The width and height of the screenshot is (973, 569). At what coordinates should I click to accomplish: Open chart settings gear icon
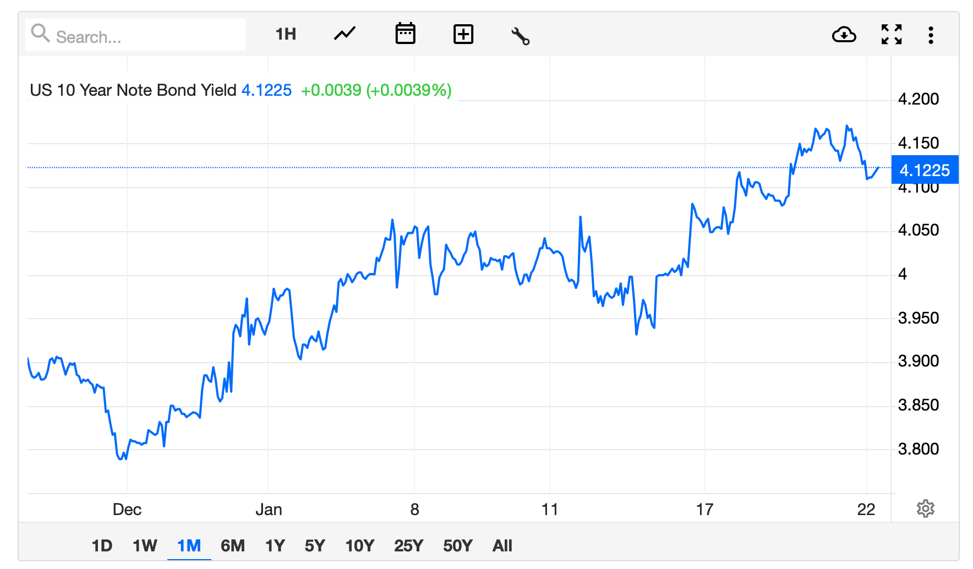pyautogui.click(x=926, y=508)
